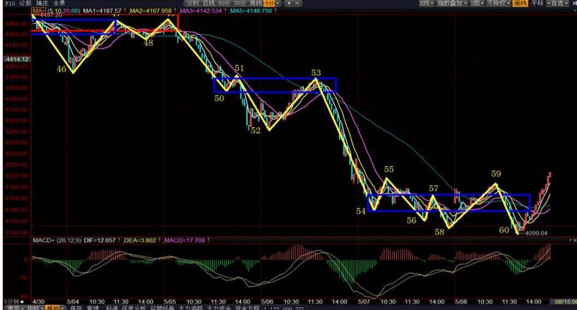Click the MA2=4167.958 value label
577x310 pixels.
pyautogui.click(x=151, y=11)
